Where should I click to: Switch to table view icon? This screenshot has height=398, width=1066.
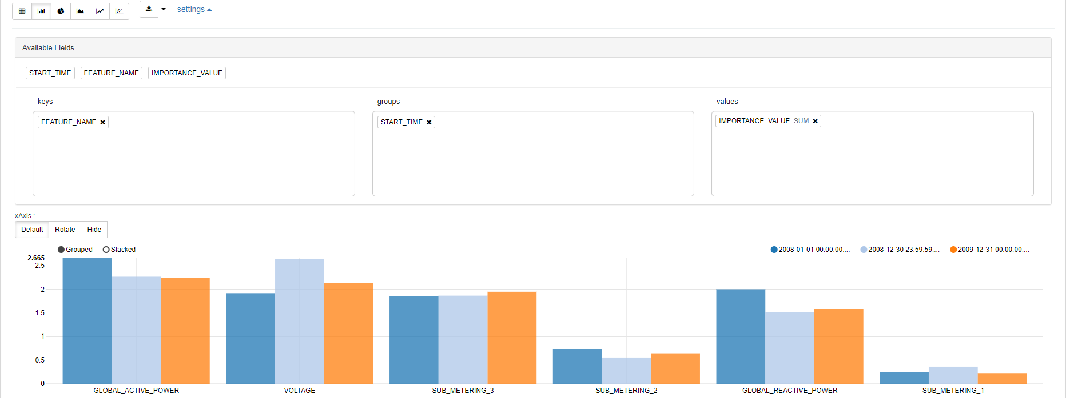click(x=22, y=11)
